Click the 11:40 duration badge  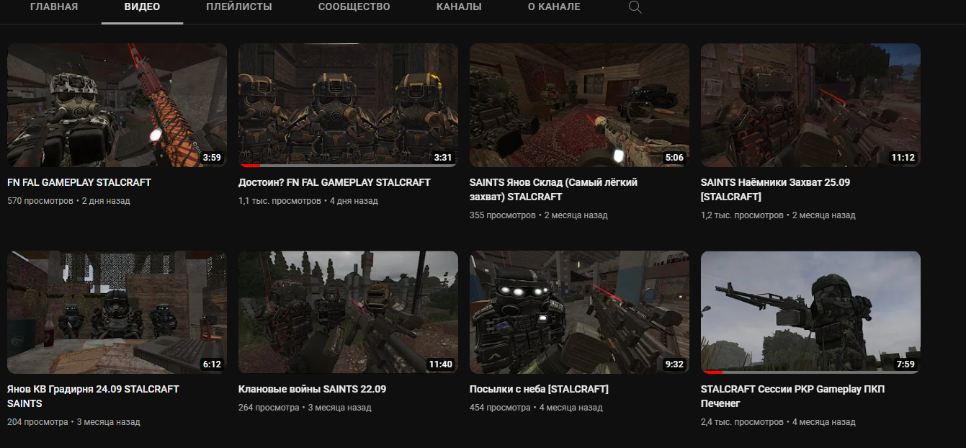click(x=440, y=364)
